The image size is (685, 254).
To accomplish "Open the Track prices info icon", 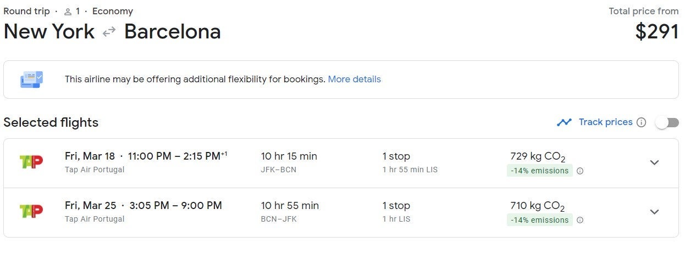I will coord(641,122).
